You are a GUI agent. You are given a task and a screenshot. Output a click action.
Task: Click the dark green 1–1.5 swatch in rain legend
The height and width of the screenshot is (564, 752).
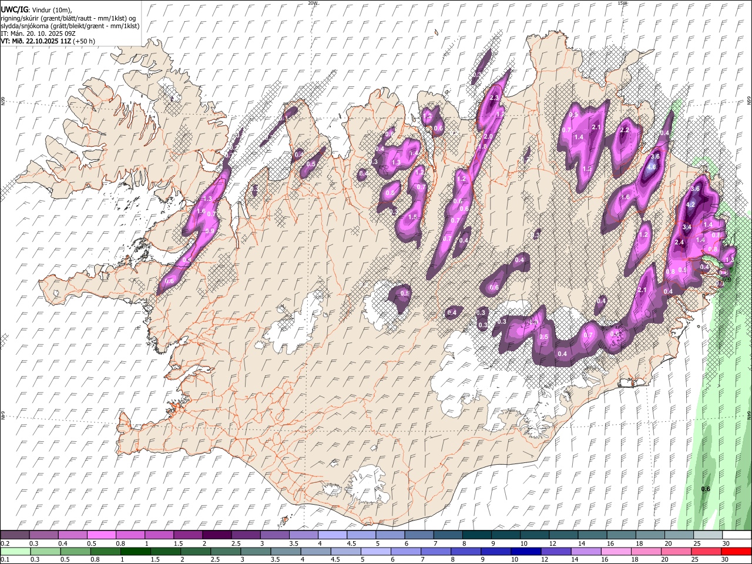pos(136,551)
